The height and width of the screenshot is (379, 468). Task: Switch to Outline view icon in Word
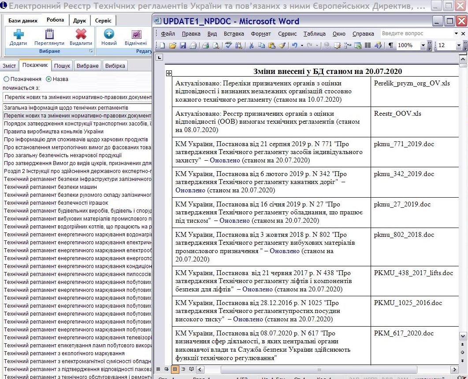coord(183,369)
